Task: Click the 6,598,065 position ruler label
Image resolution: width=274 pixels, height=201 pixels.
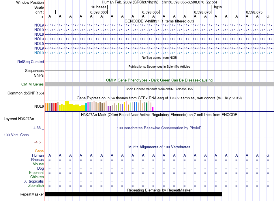Action: pos(150,12)
